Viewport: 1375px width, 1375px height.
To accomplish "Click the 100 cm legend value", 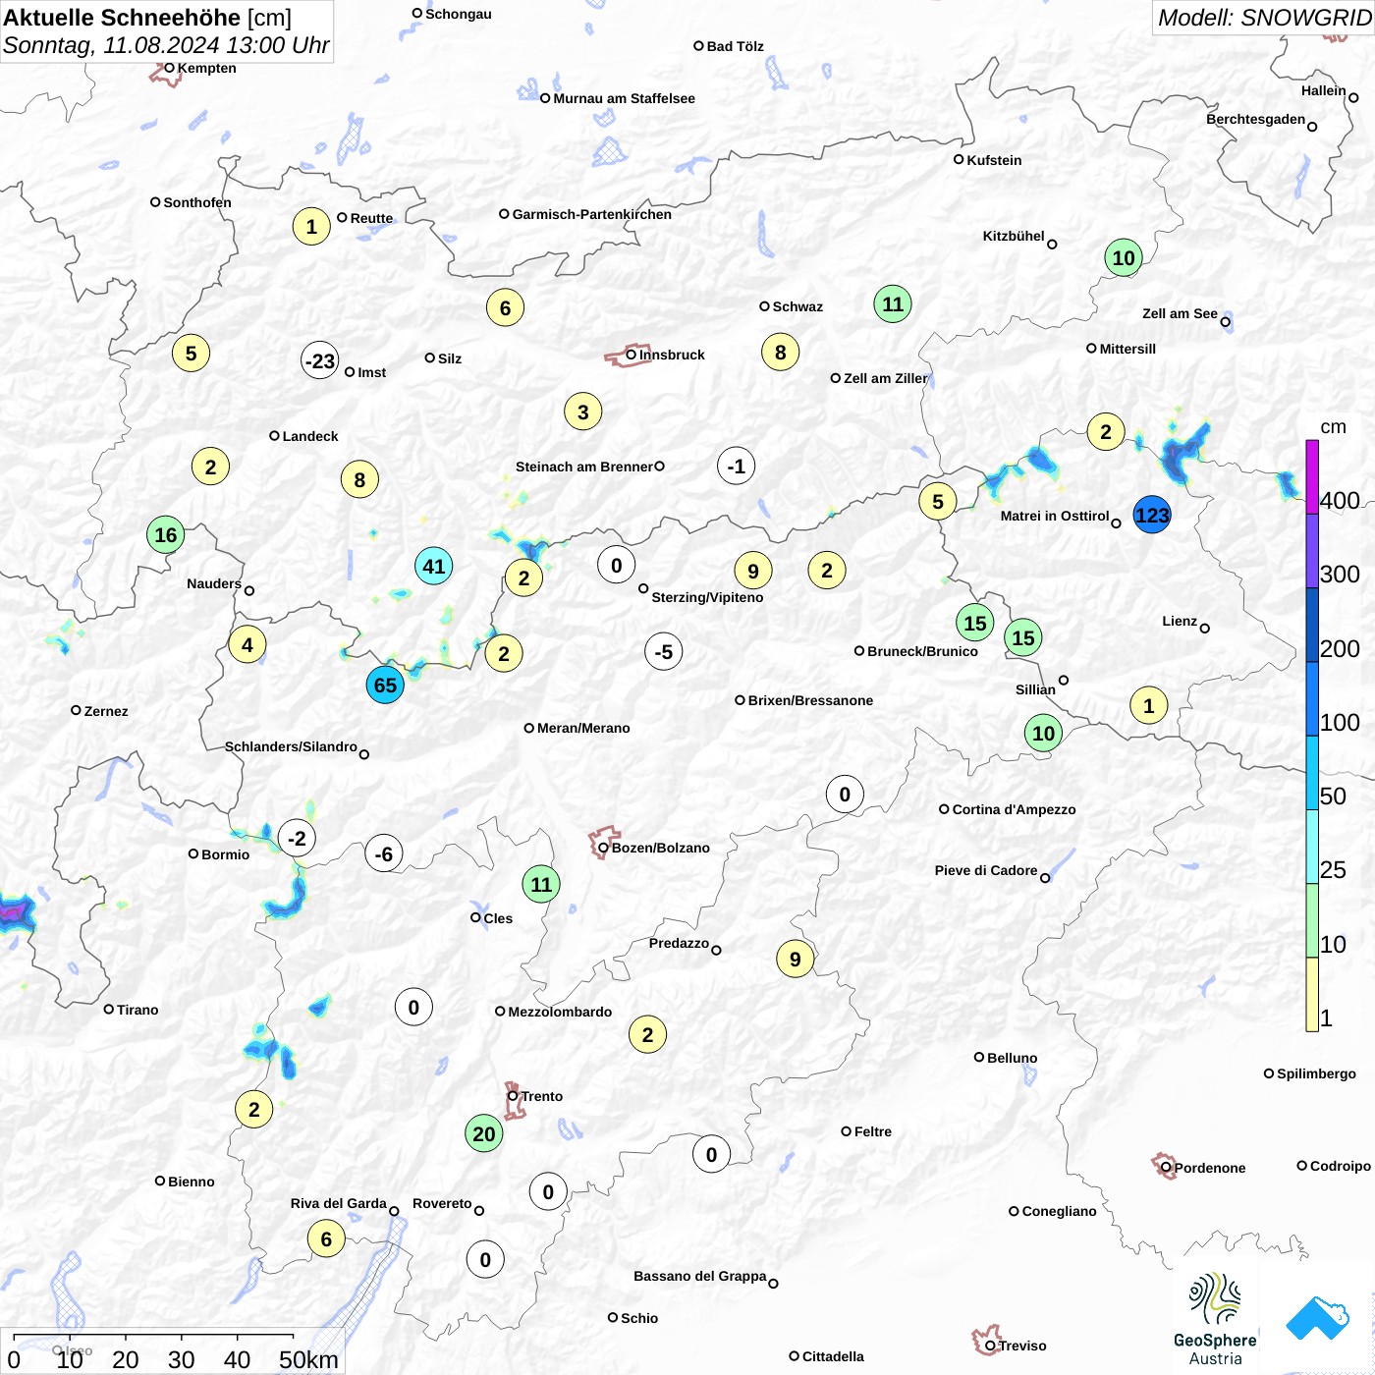I will tap(1341, 723).
